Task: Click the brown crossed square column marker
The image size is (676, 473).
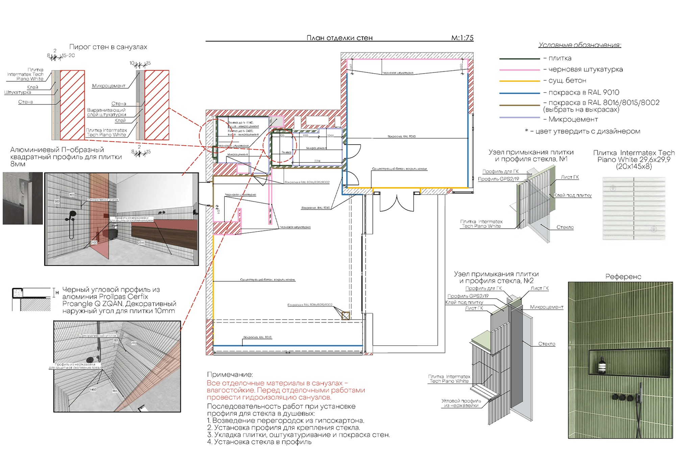Action: [x=345, y=316]
